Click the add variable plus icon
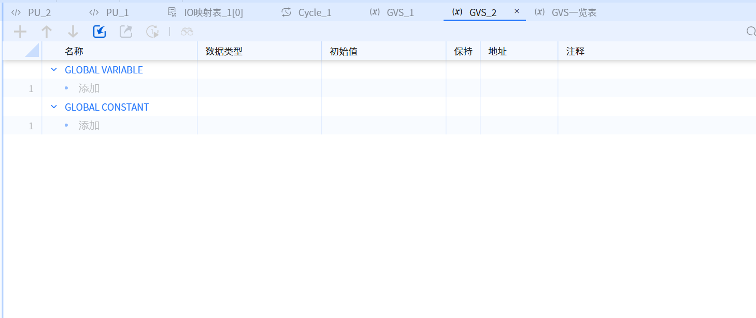 (20, 32)
